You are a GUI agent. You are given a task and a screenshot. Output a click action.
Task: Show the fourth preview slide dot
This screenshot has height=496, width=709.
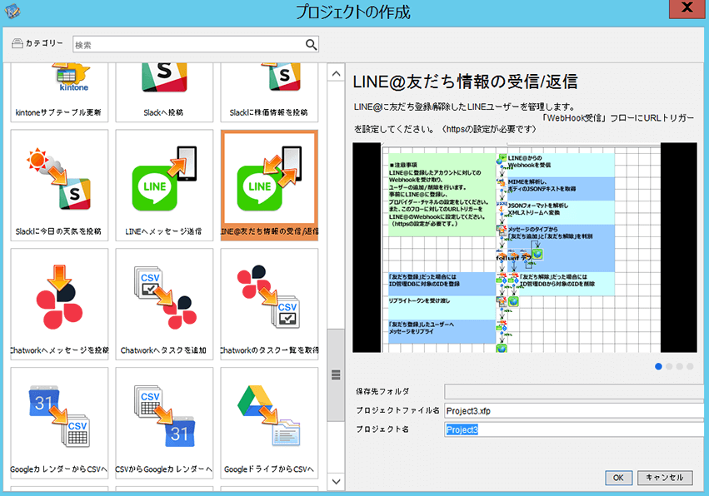pyautogui.click(x=690, y=366)
